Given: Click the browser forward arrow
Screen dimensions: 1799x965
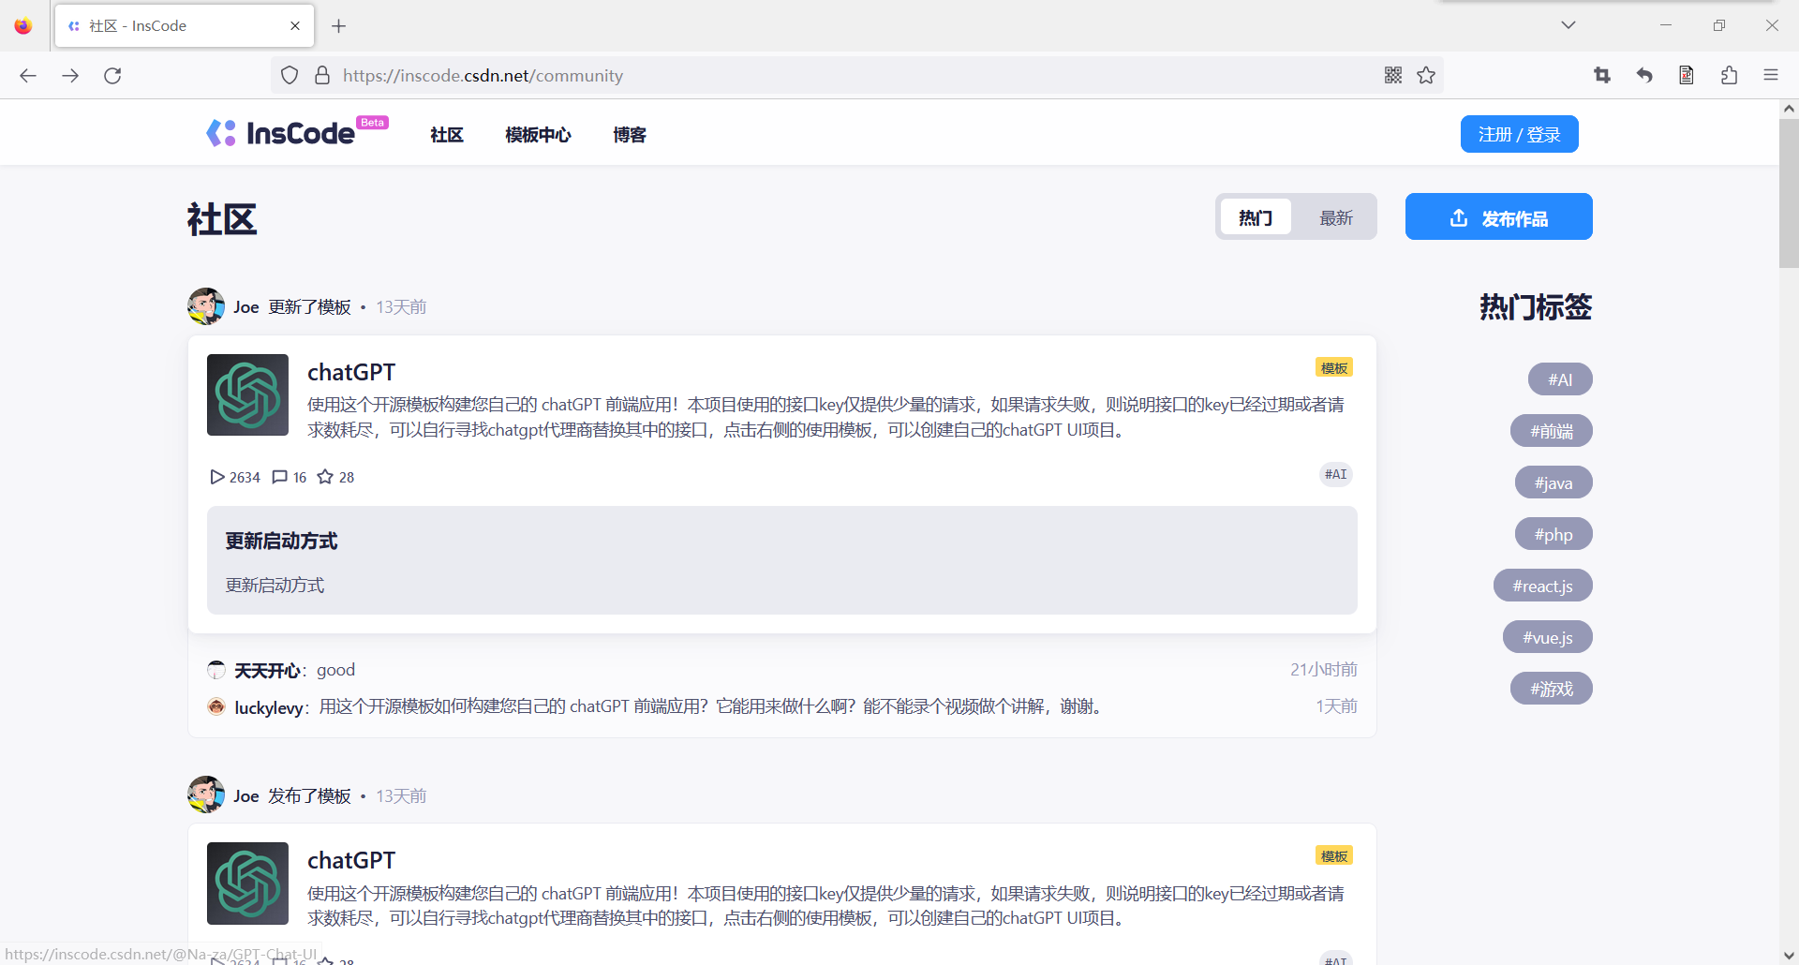Looking at the screenshot, I should coord(70,76).
